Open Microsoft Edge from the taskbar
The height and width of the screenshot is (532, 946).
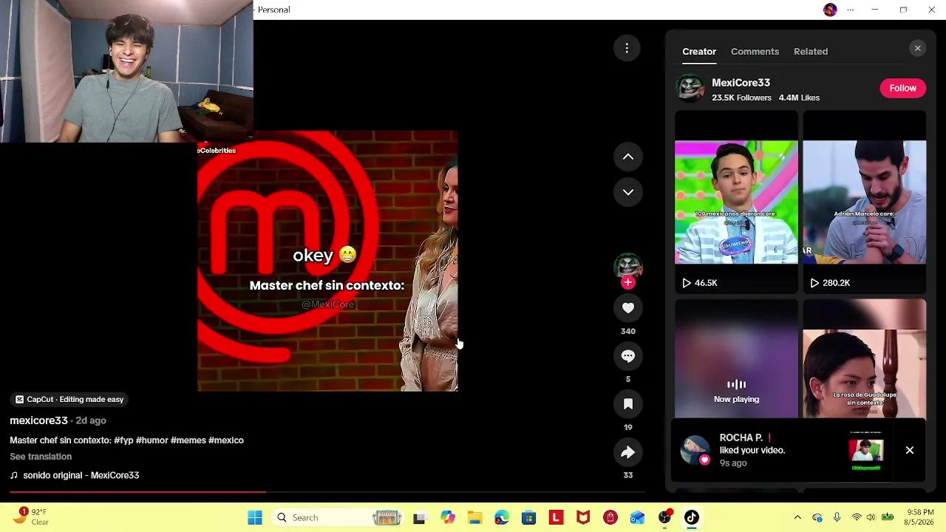point(502,518)
